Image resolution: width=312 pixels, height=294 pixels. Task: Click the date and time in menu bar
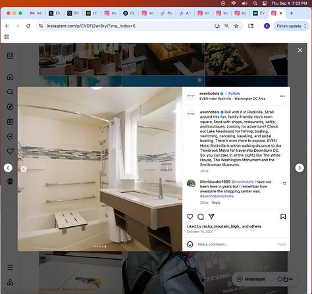(289, 3)
